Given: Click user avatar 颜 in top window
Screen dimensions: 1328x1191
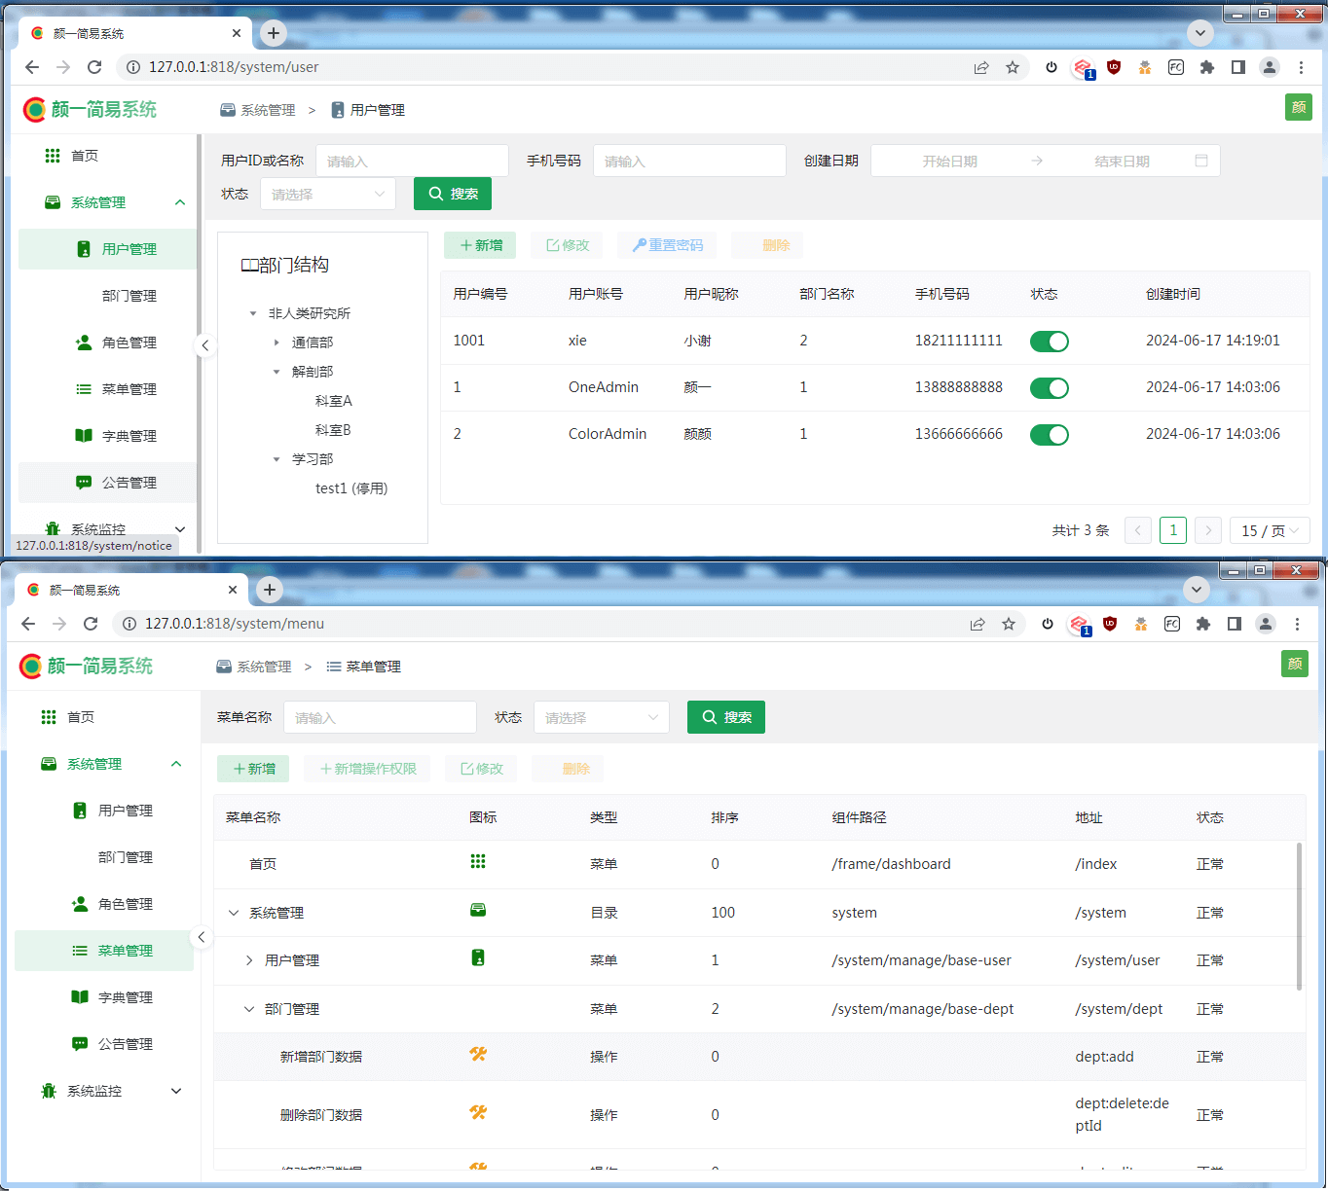Looking at the screenshot, I should click(1299, 107).
